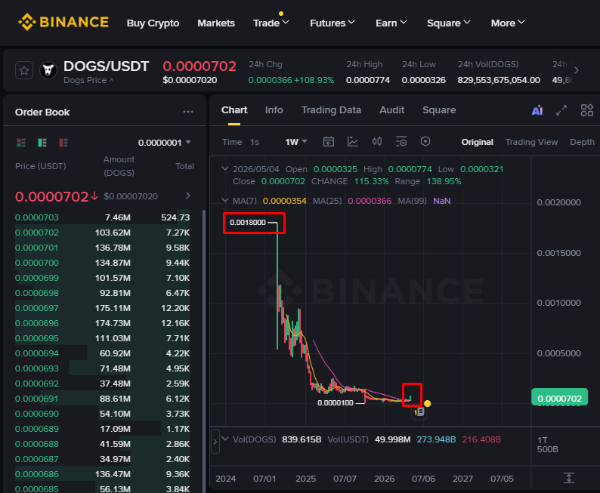The image size is (600, 493).
Task: Expand the Square top menu
Action: coord(448,23)
